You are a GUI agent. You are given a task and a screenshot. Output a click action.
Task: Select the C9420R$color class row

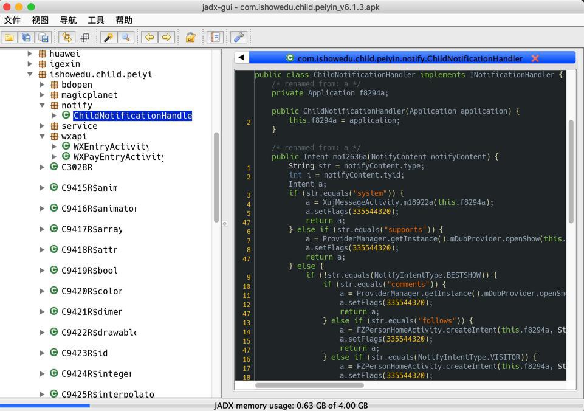(x=92, y=291)
